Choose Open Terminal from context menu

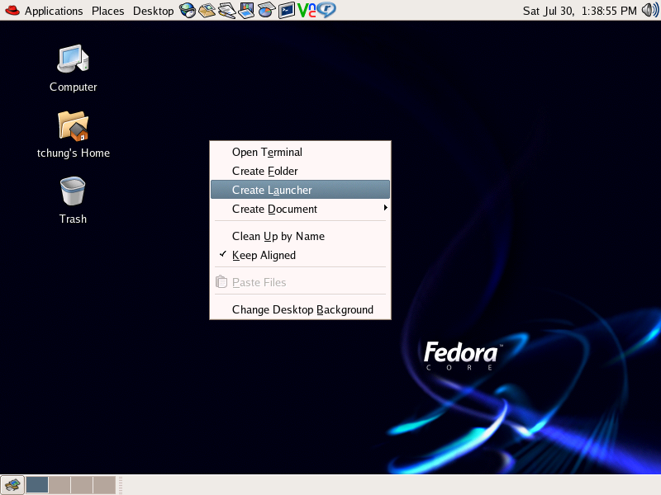point(300,152)
